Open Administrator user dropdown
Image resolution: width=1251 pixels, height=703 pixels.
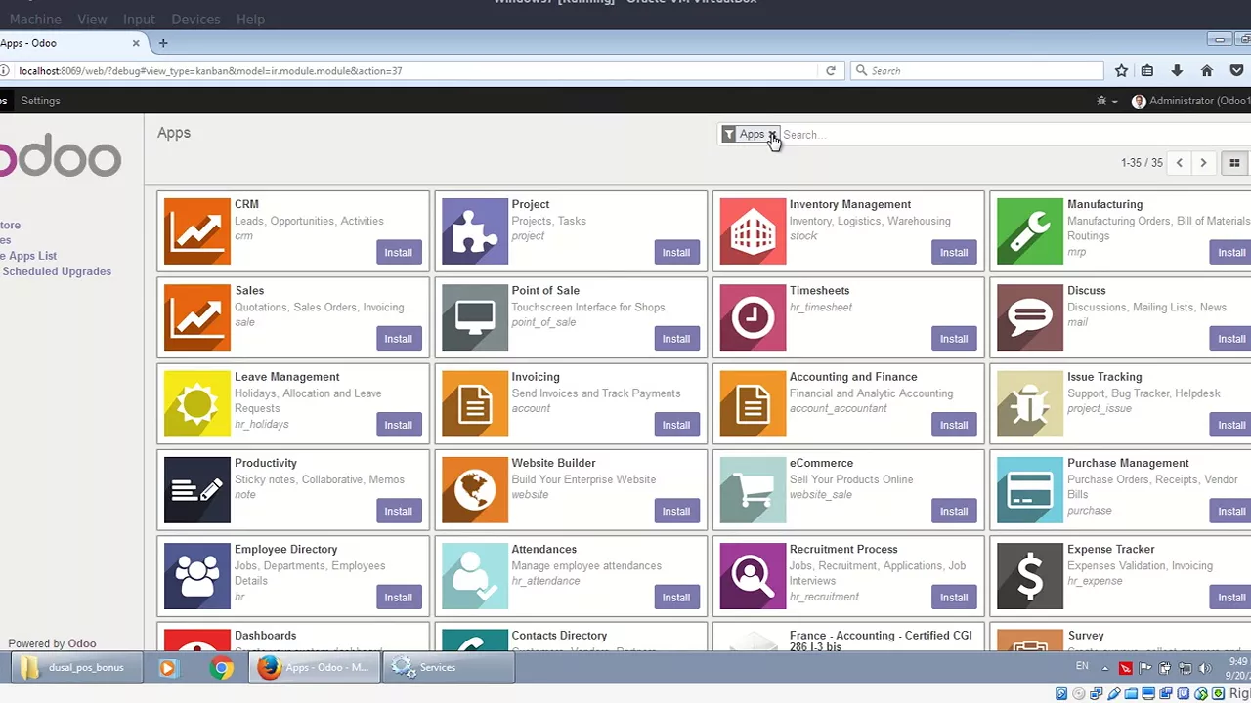1190,101
